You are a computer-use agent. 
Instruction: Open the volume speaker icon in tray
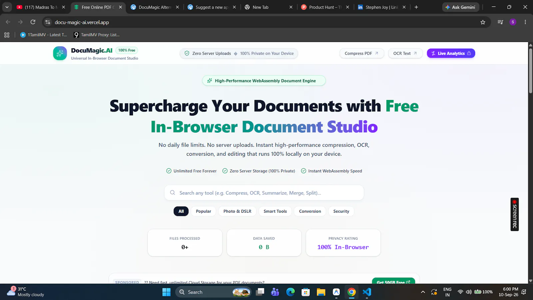(469, 292)
